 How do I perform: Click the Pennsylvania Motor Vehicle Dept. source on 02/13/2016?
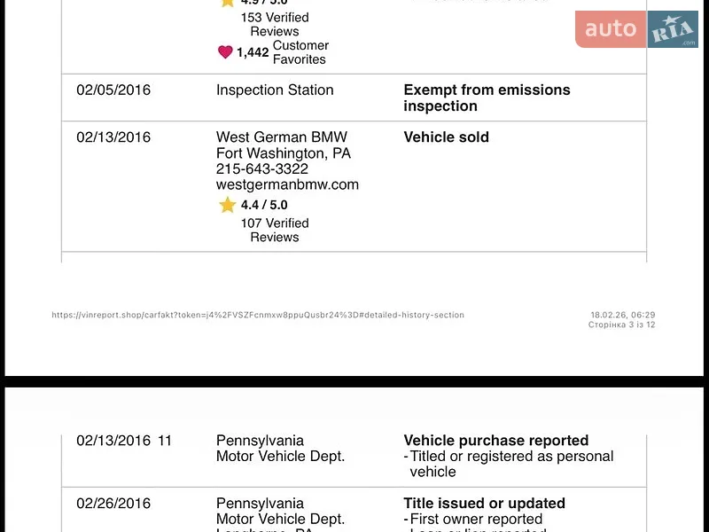[280, 449]
